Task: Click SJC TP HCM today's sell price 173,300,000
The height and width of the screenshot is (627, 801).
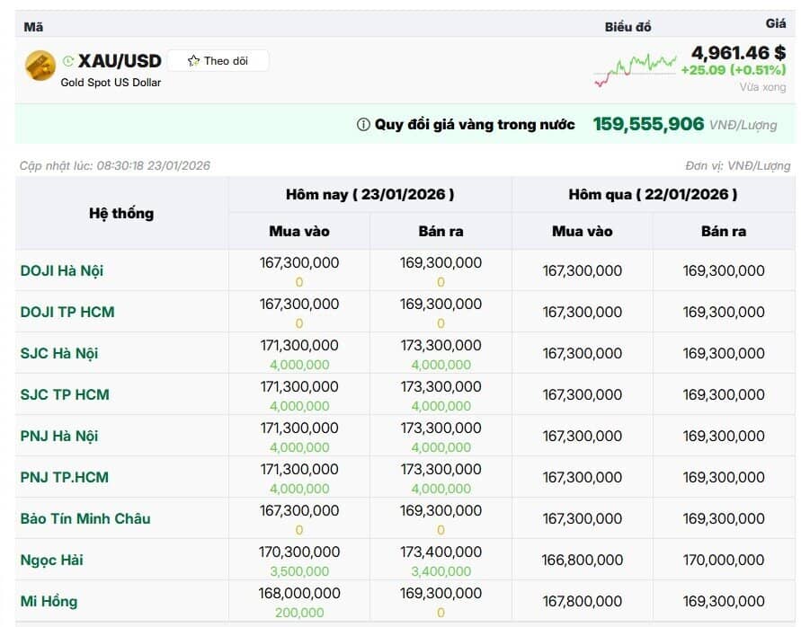Action: pyautogui.click(x=441, y=387)
